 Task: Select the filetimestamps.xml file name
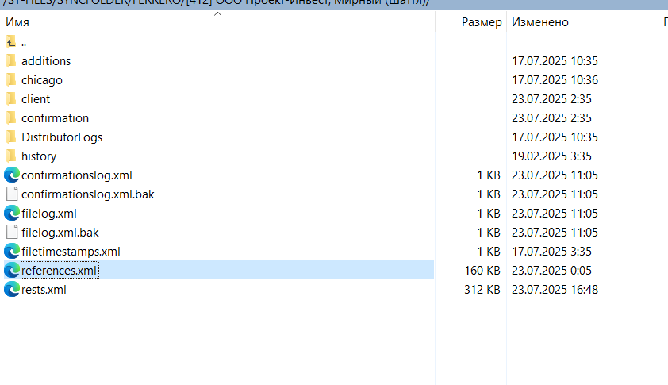pyautogui.click(x=71, y=252)
